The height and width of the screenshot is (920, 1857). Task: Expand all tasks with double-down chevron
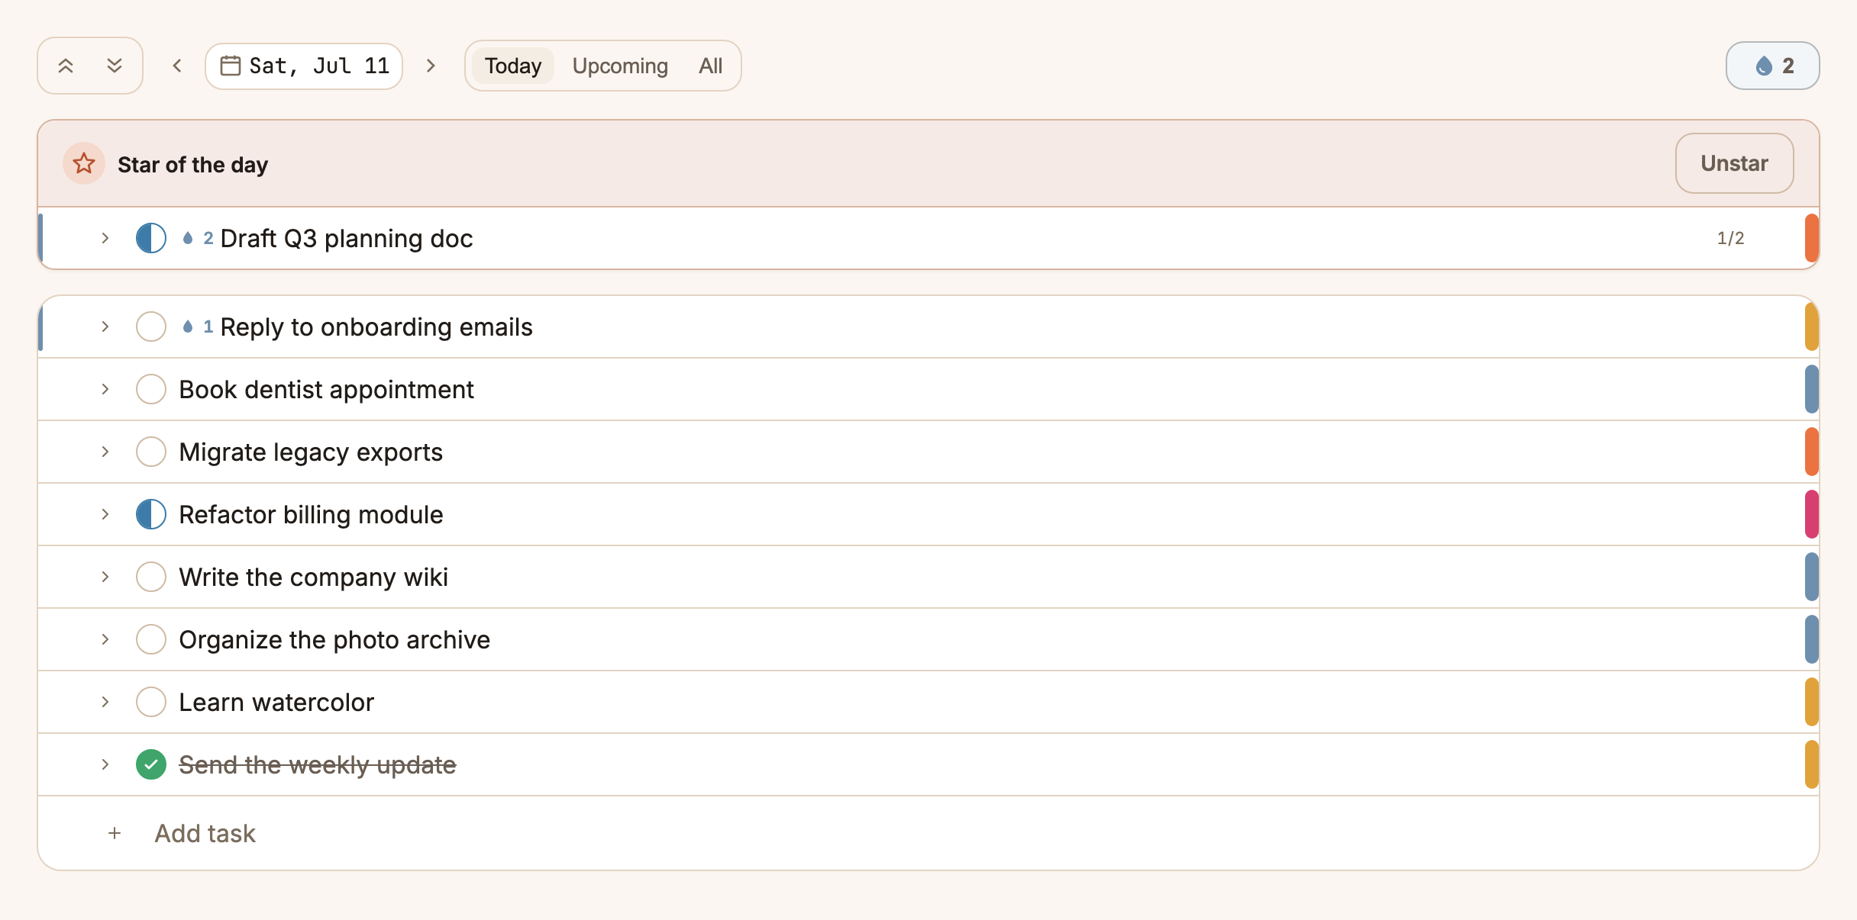(115, 66)
